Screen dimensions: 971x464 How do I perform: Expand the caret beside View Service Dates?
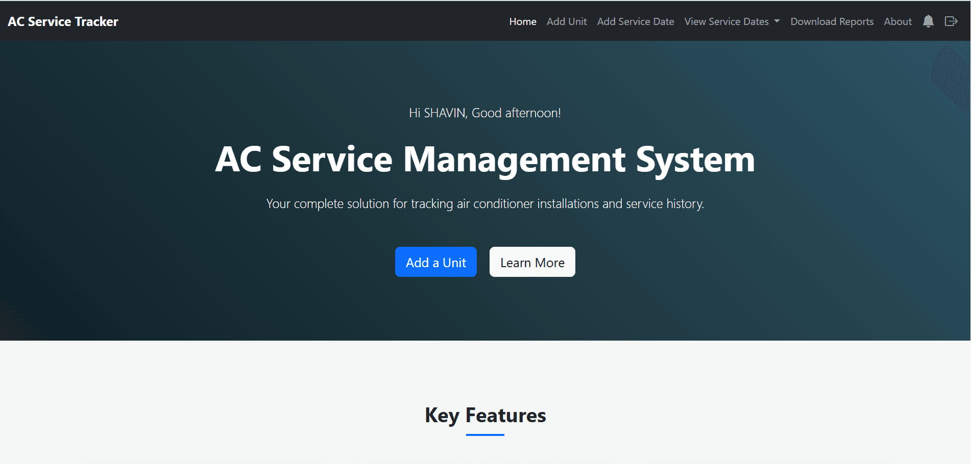pyautogui.click(x=777, y=21)
